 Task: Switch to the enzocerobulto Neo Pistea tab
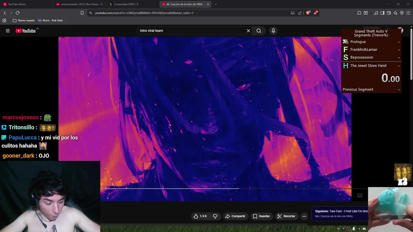point(79,4)
